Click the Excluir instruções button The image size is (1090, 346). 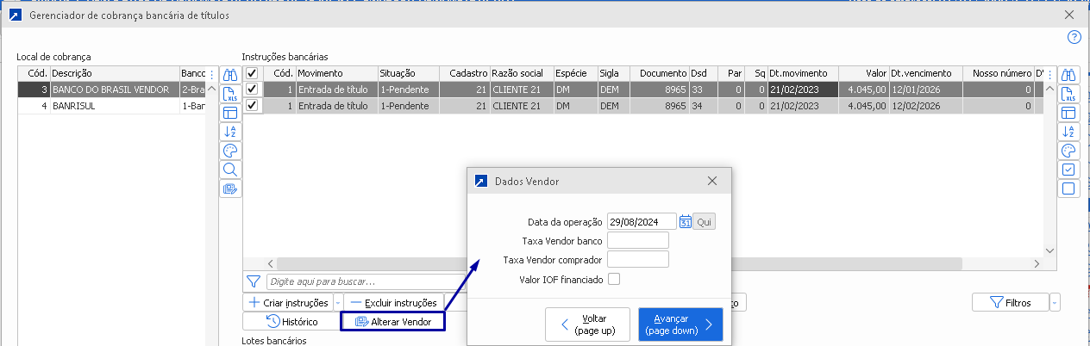(395, 303)
